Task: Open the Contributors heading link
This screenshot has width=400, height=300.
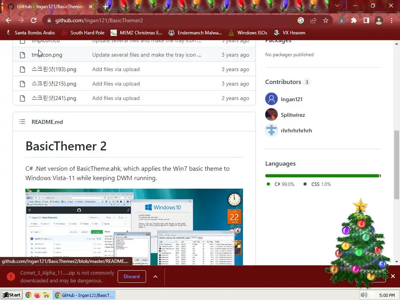Action: pos(283,82)
